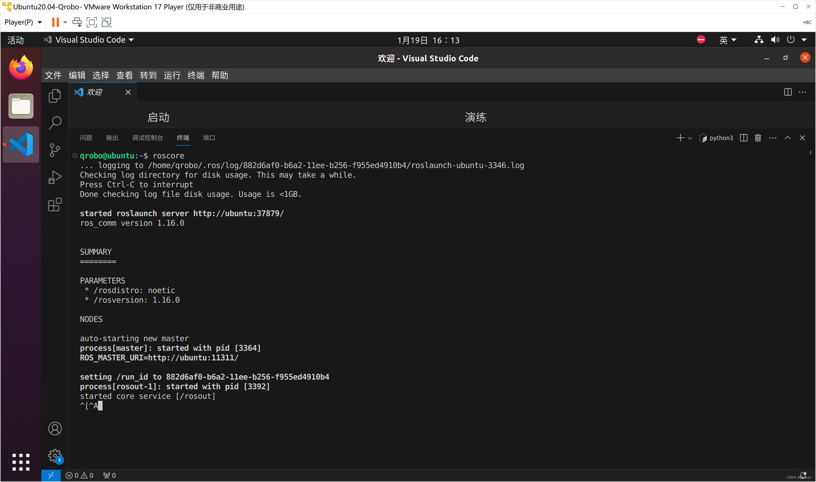Open Source Control view
The width and height of the screenshot is (816, 482).
(55, 150)
